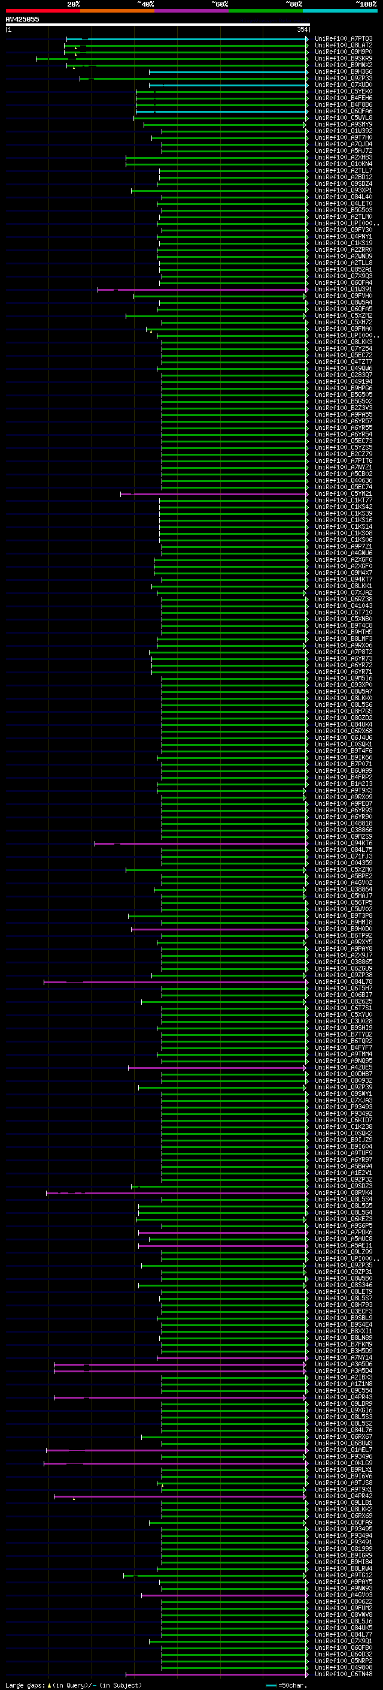Viewport: 383px width, 1690px height.
Task: Click the purple alignment bar for Q1W391
Action: (202, 290)
